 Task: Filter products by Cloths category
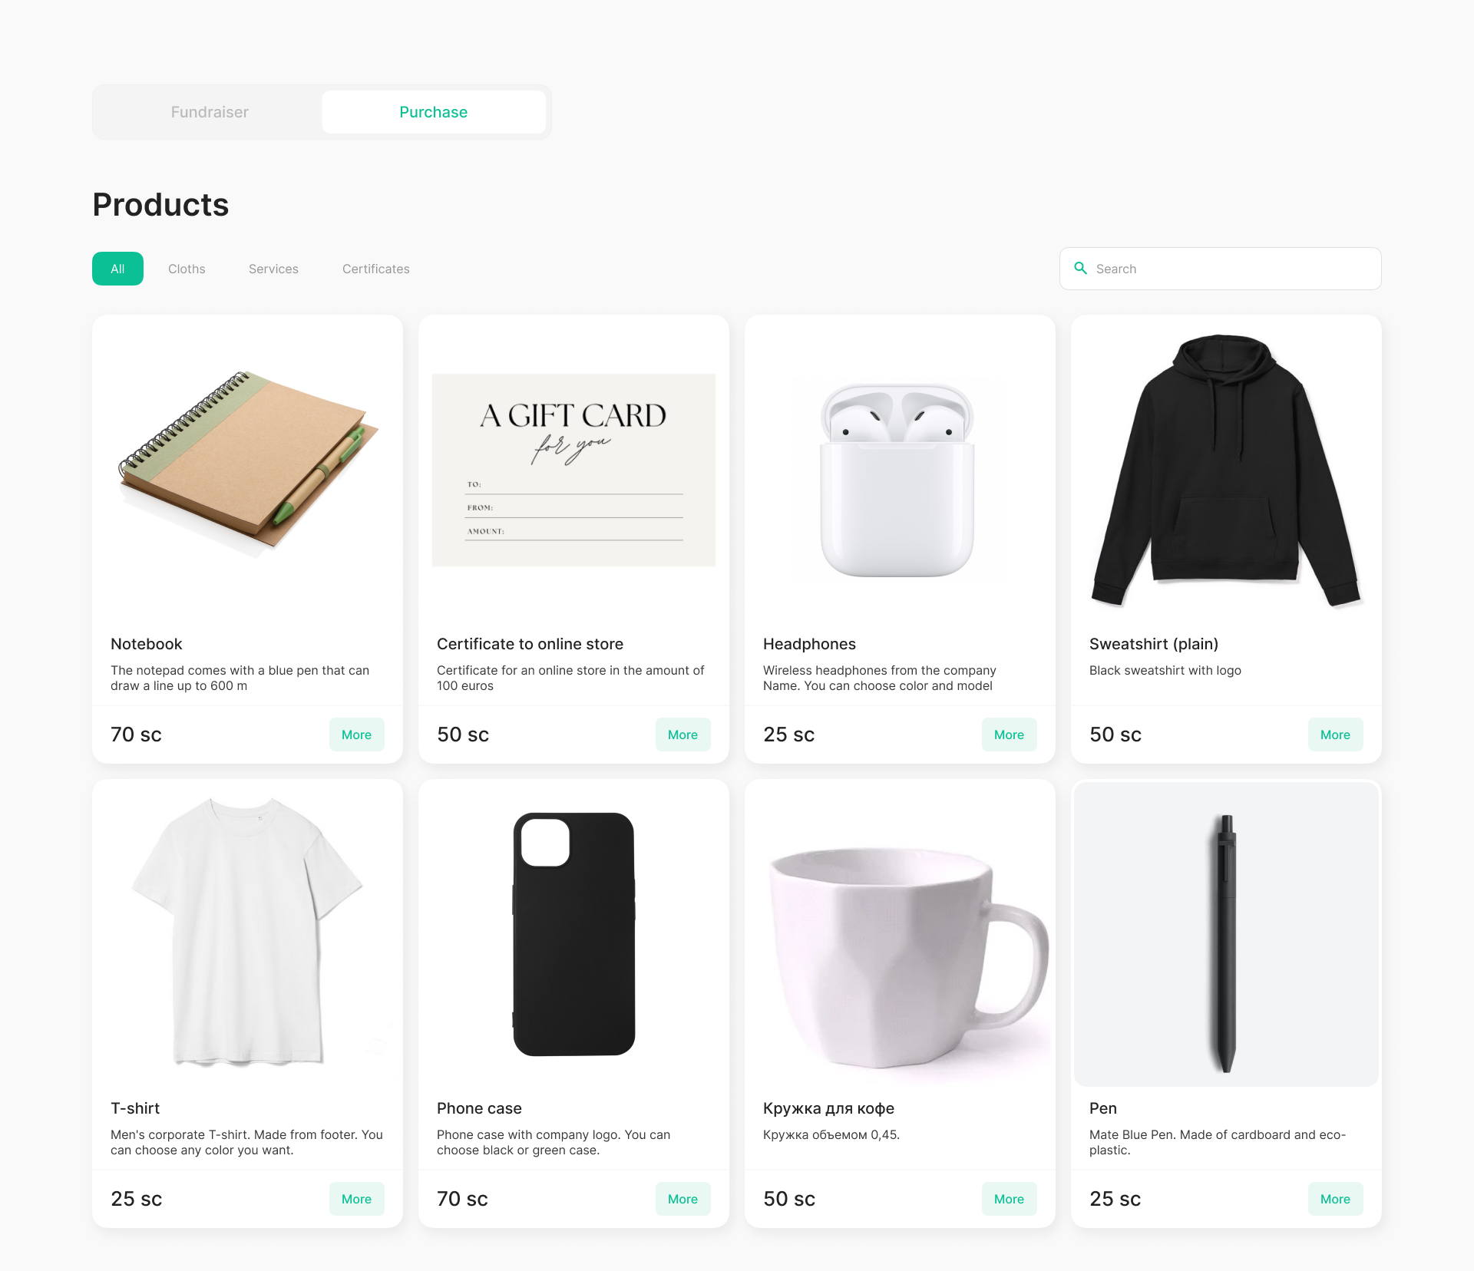click(187, 269)
